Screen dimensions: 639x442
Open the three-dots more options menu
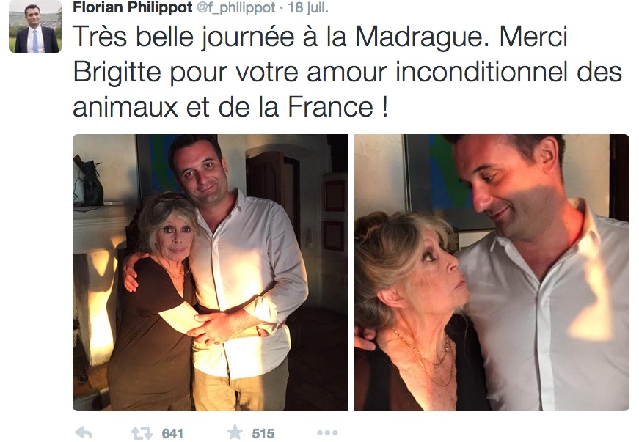327,432
